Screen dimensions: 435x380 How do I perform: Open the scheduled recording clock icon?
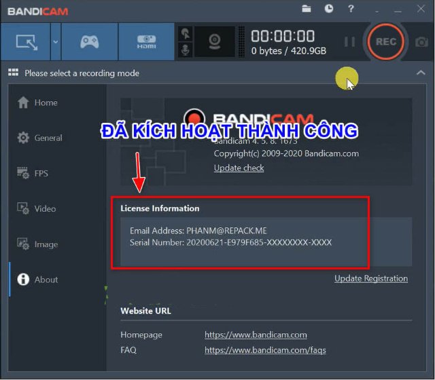(329, 9)
